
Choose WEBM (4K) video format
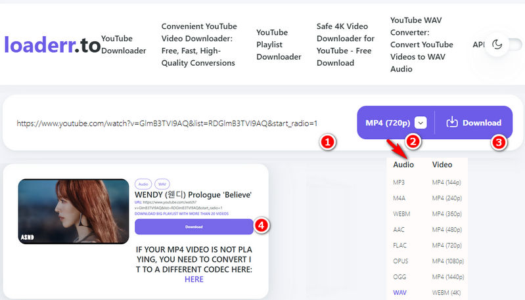[446, 292]
